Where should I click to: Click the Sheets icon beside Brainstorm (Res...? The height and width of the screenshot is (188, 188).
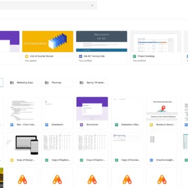pos(116,125)
